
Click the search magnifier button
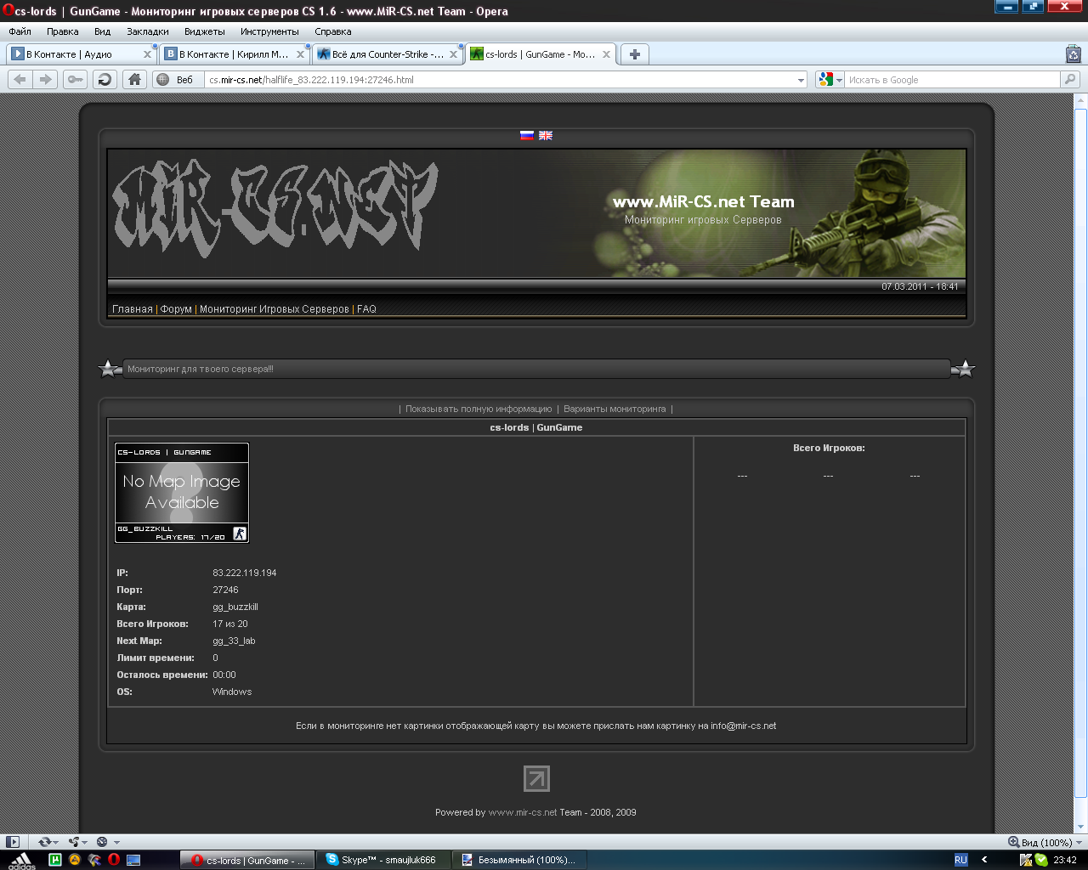tap(1069, 79)
